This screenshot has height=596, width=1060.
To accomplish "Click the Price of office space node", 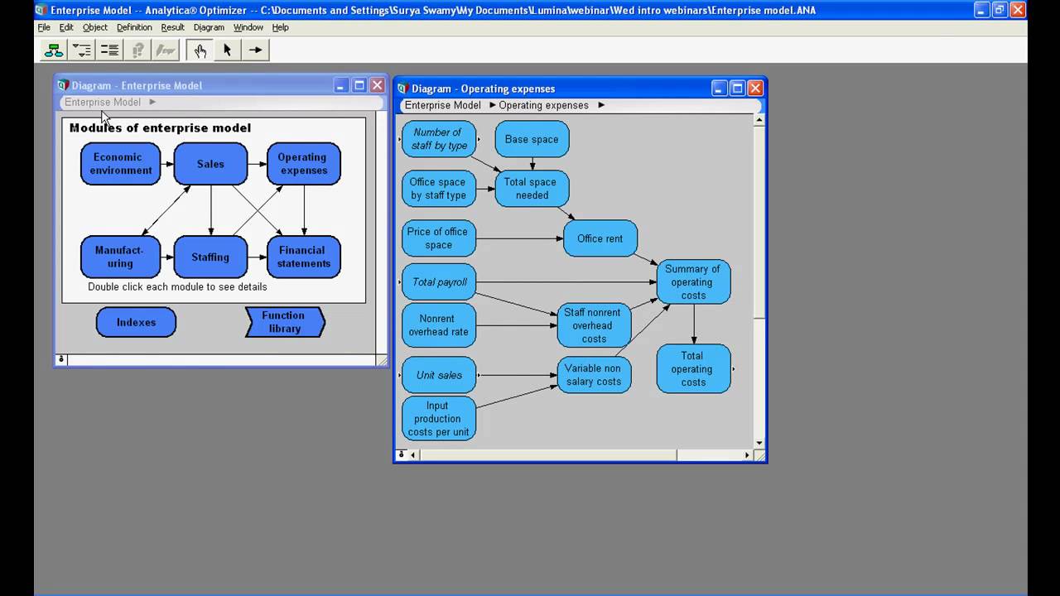I will coord(439,238).
